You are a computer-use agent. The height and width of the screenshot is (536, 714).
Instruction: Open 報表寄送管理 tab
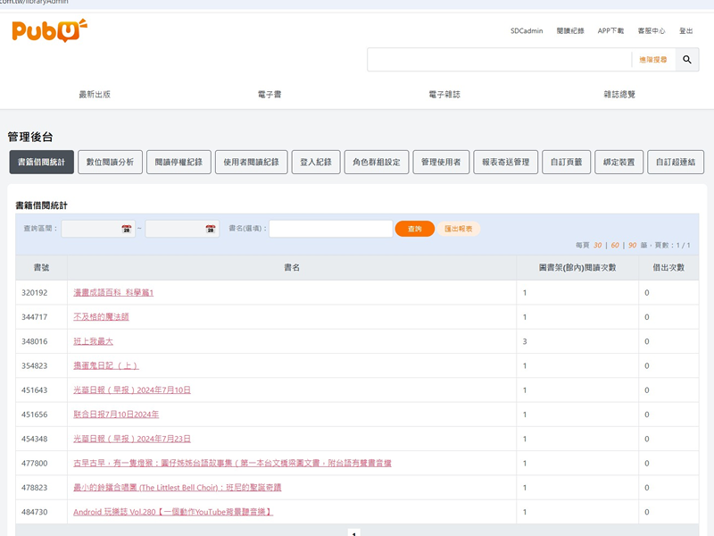[x=505, y=162]
